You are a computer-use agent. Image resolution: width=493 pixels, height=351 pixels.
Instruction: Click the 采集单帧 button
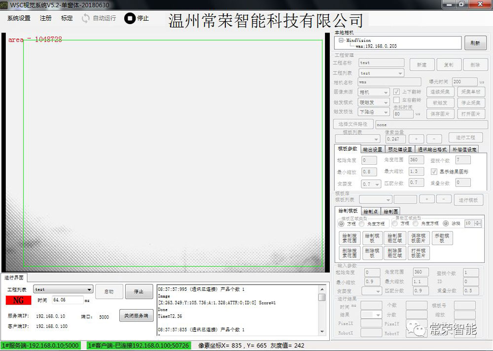click(471, 92)
